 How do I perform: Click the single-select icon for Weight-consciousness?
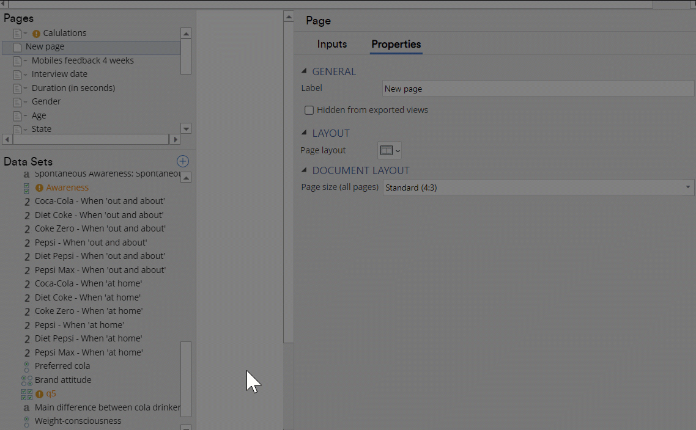pyautogui.click(x=27, y=421)
